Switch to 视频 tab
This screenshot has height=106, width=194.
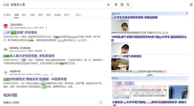tap(32, 15)
